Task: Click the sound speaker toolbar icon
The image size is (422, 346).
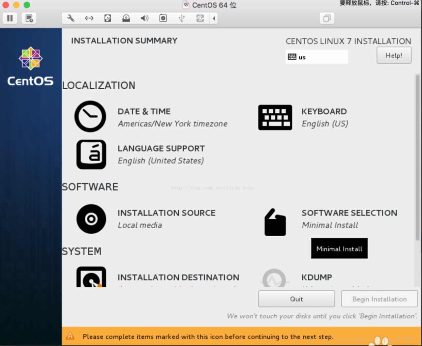Action: [x=144, y=18]
